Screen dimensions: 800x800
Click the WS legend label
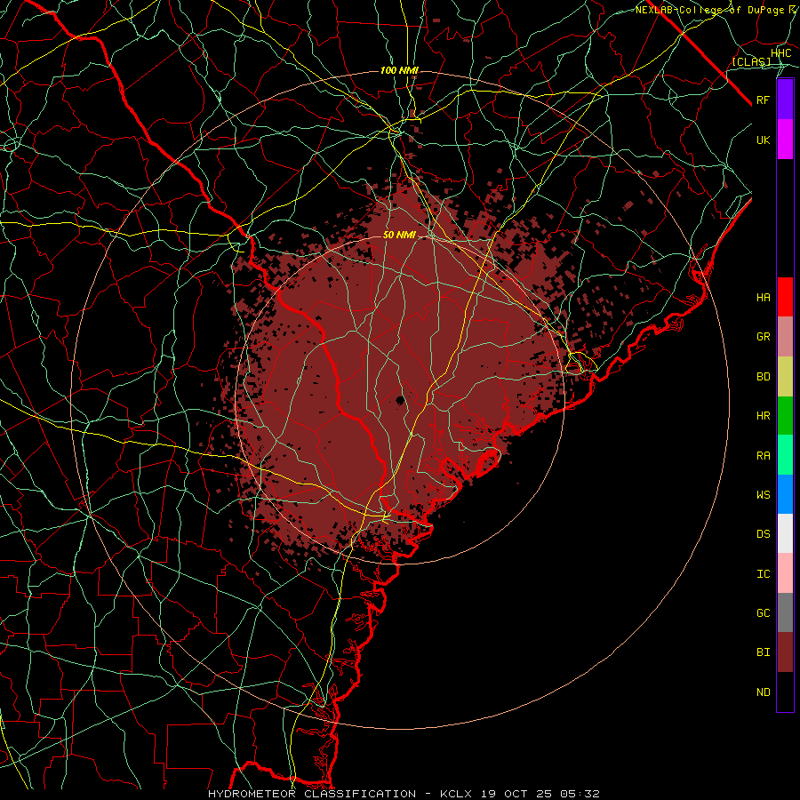(764, 495)
